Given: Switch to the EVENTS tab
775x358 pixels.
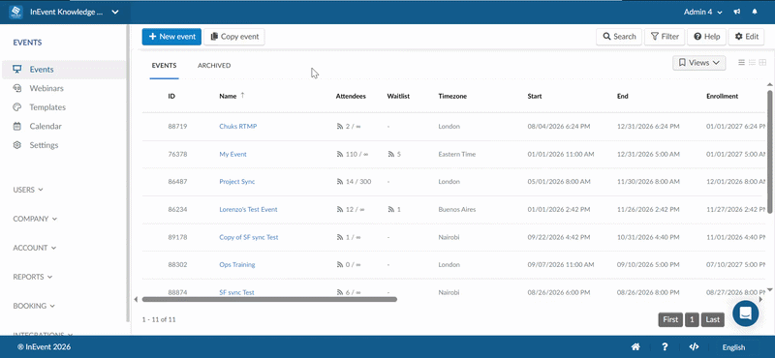Looking at the screenshot, I should coord(164,65).
